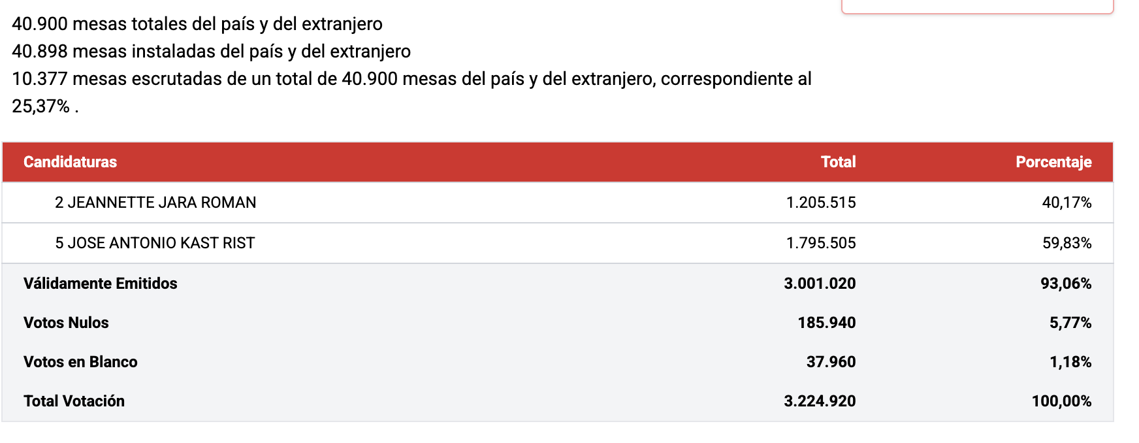Click Jara's 40,17% percentage cell
The height and width of the screenshot is (443, 1139).
pos(1067,203)
